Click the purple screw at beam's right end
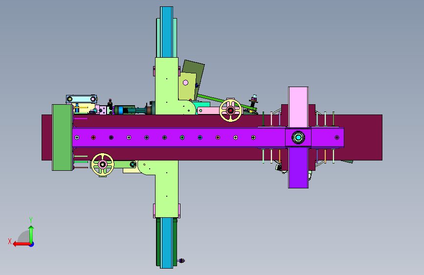This screenshot has width=424, height=275. (x=337, y=137)
